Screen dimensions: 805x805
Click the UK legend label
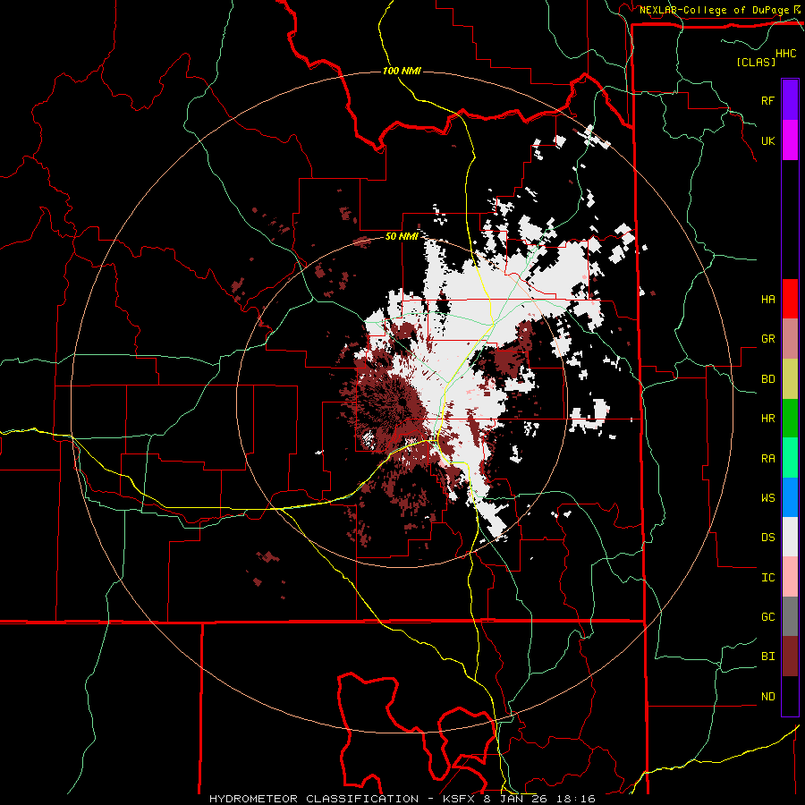(x=767, y=140)
